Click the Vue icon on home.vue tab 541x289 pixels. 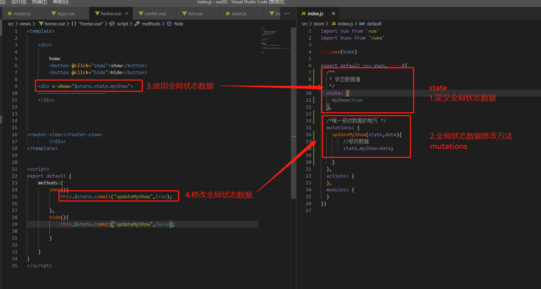97,13
